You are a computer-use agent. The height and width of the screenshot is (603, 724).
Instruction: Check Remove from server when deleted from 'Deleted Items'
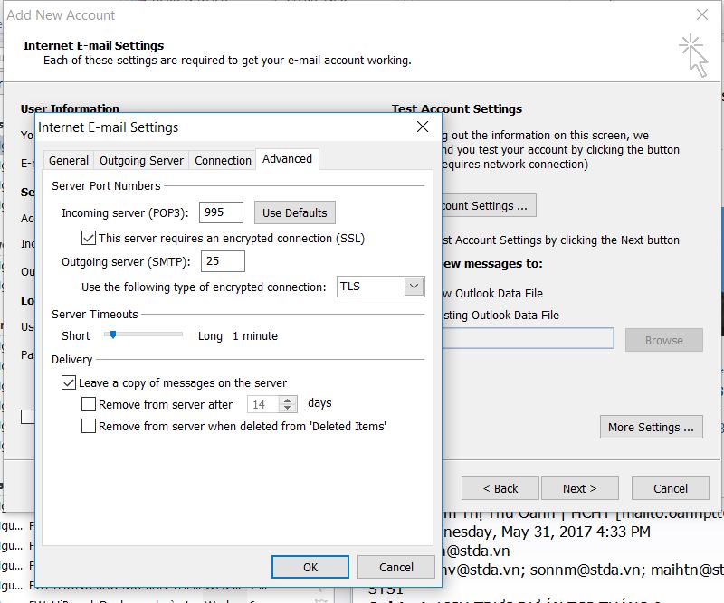click(x=88, y=426)
